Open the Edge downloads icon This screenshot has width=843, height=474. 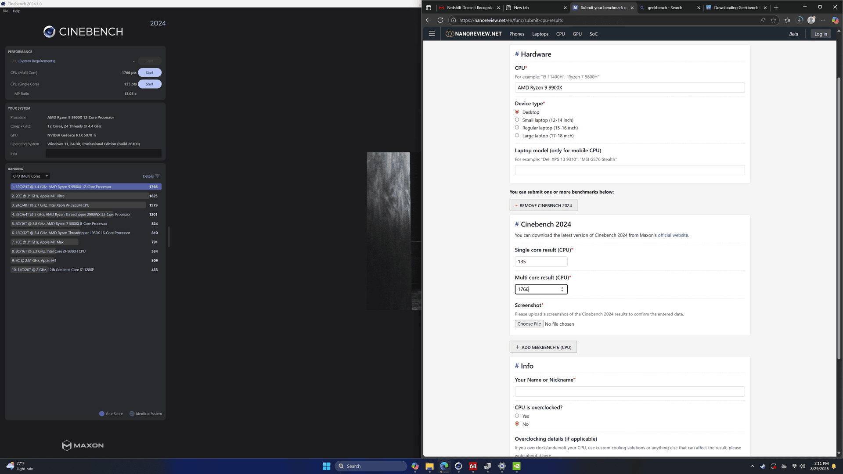[800, 20]
